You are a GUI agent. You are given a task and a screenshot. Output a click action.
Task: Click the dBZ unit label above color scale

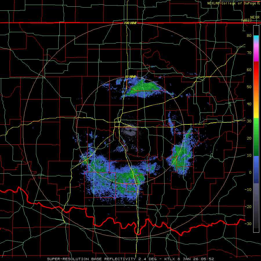tap(246, 20)
